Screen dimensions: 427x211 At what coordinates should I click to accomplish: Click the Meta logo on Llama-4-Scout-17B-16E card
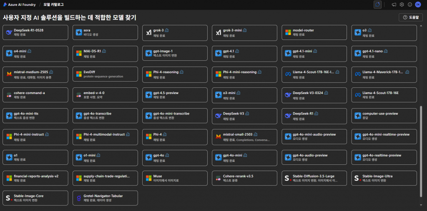point(357,95)
